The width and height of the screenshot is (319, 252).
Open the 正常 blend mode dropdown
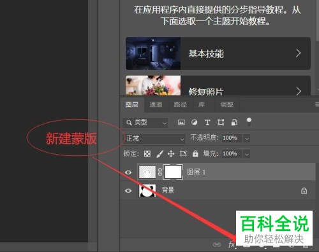pos(155,139)
